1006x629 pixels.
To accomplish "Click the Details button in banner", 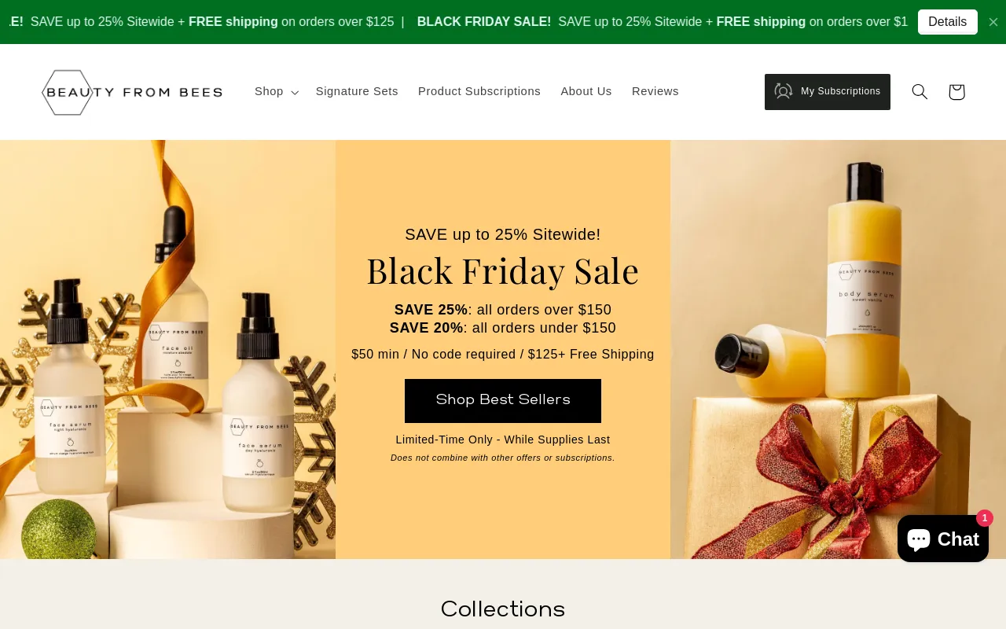I will click(x=948, y=22).
